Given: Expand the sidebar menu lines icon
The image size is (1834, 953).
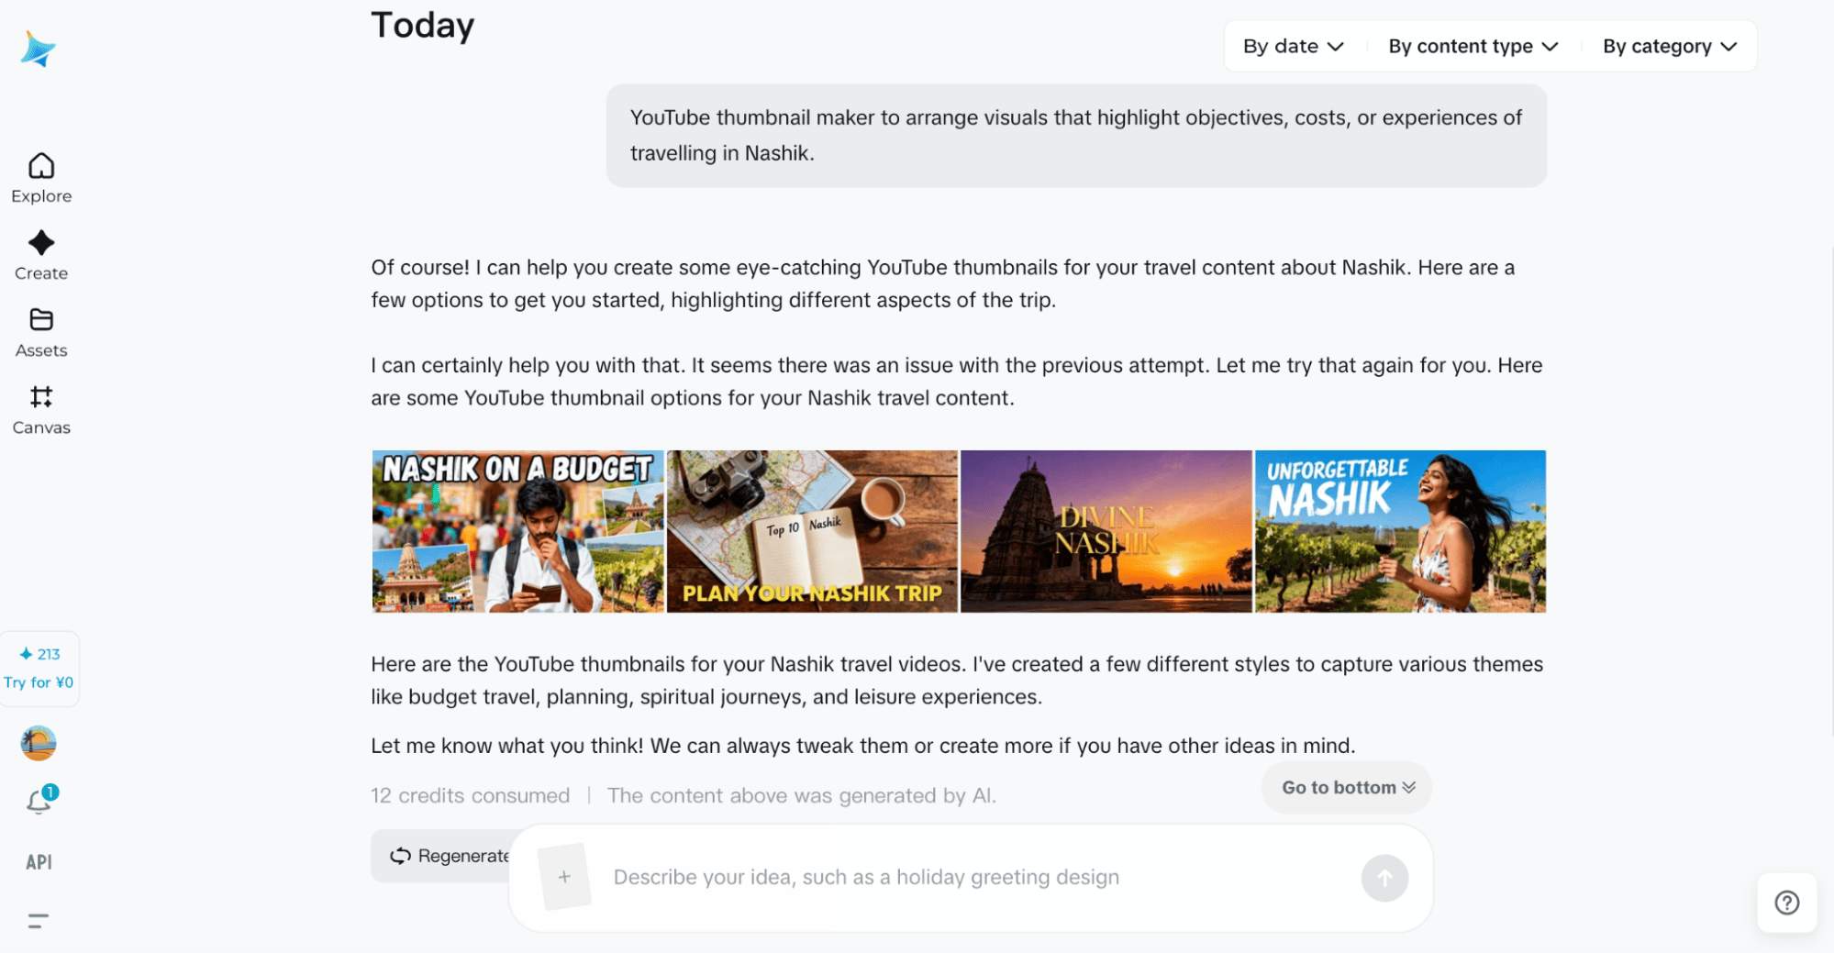Looking at the screenshot, I should 38,921.
